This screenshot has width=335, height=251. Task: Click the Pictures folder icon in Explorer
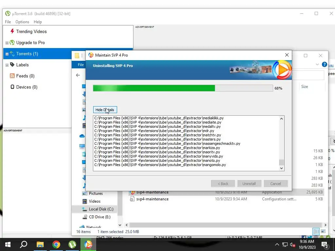point(85,193)
